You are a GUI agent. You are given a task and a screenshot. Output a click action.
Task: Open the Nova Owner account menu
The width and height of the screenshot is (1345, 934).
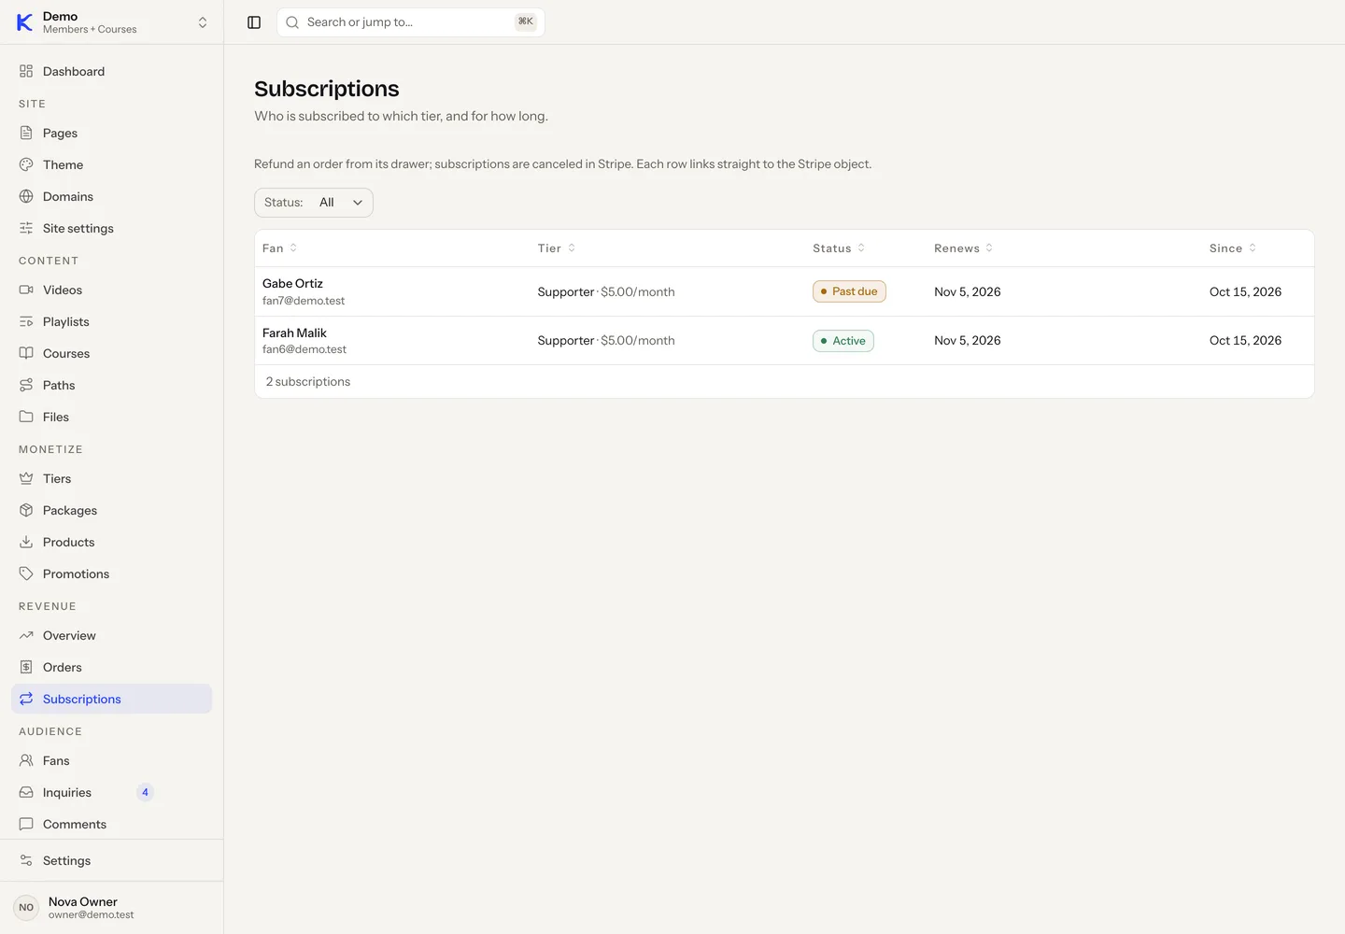click(x=112, y=908)
